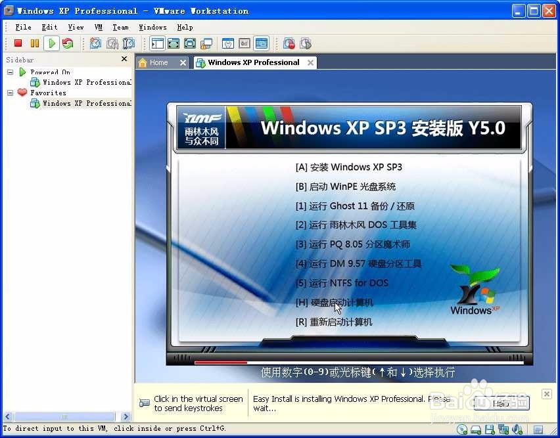560x438 pixels.
Task: Click the sidebar scroll right arrow
Action: 126,416
